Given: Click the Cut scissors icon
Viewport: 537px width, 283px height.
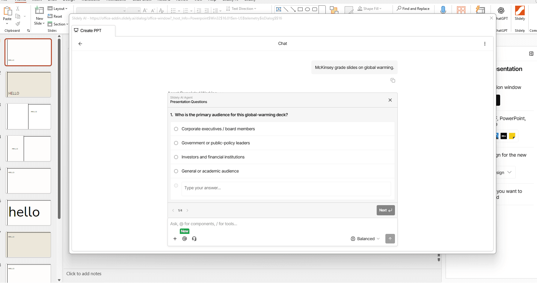Looking at the screenshot, I should 18,9.
